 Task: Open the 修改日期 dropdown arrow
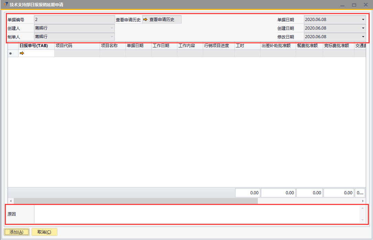(363, 37)
